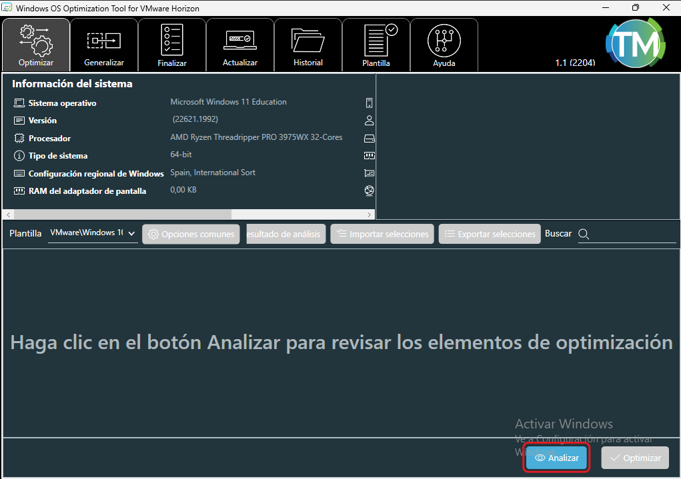This screenshot has width=681, height=479.
Task: Click Importar selecciones
Action: pos(382,234)
